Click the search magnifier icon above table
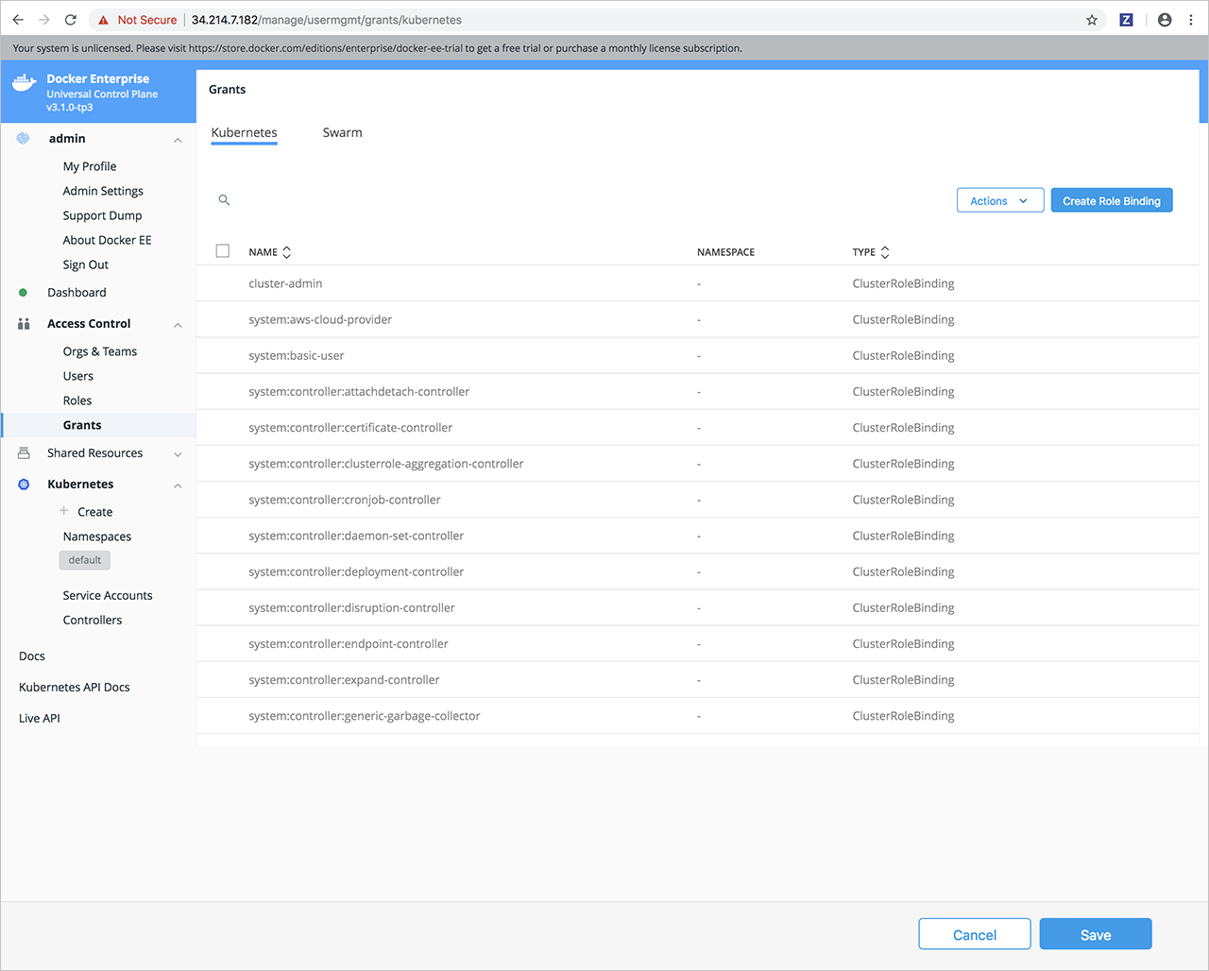The width and height of the screenshot is (1209, 971). click(224, 200)
